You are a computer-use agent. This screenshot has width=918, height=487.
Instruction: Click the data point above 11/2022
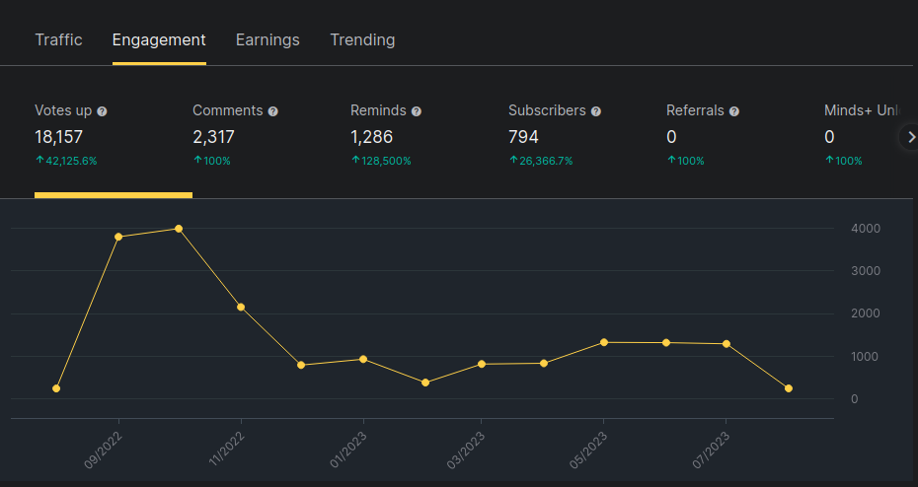(x=241, y=307)
